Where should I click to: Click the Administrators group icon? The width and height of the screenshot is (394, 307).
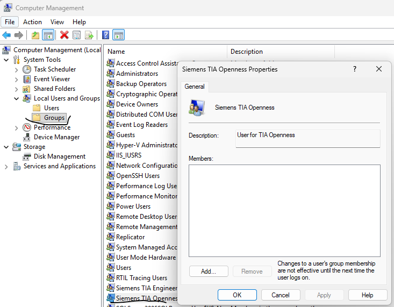pyautogui.click(x=110, y=74)
